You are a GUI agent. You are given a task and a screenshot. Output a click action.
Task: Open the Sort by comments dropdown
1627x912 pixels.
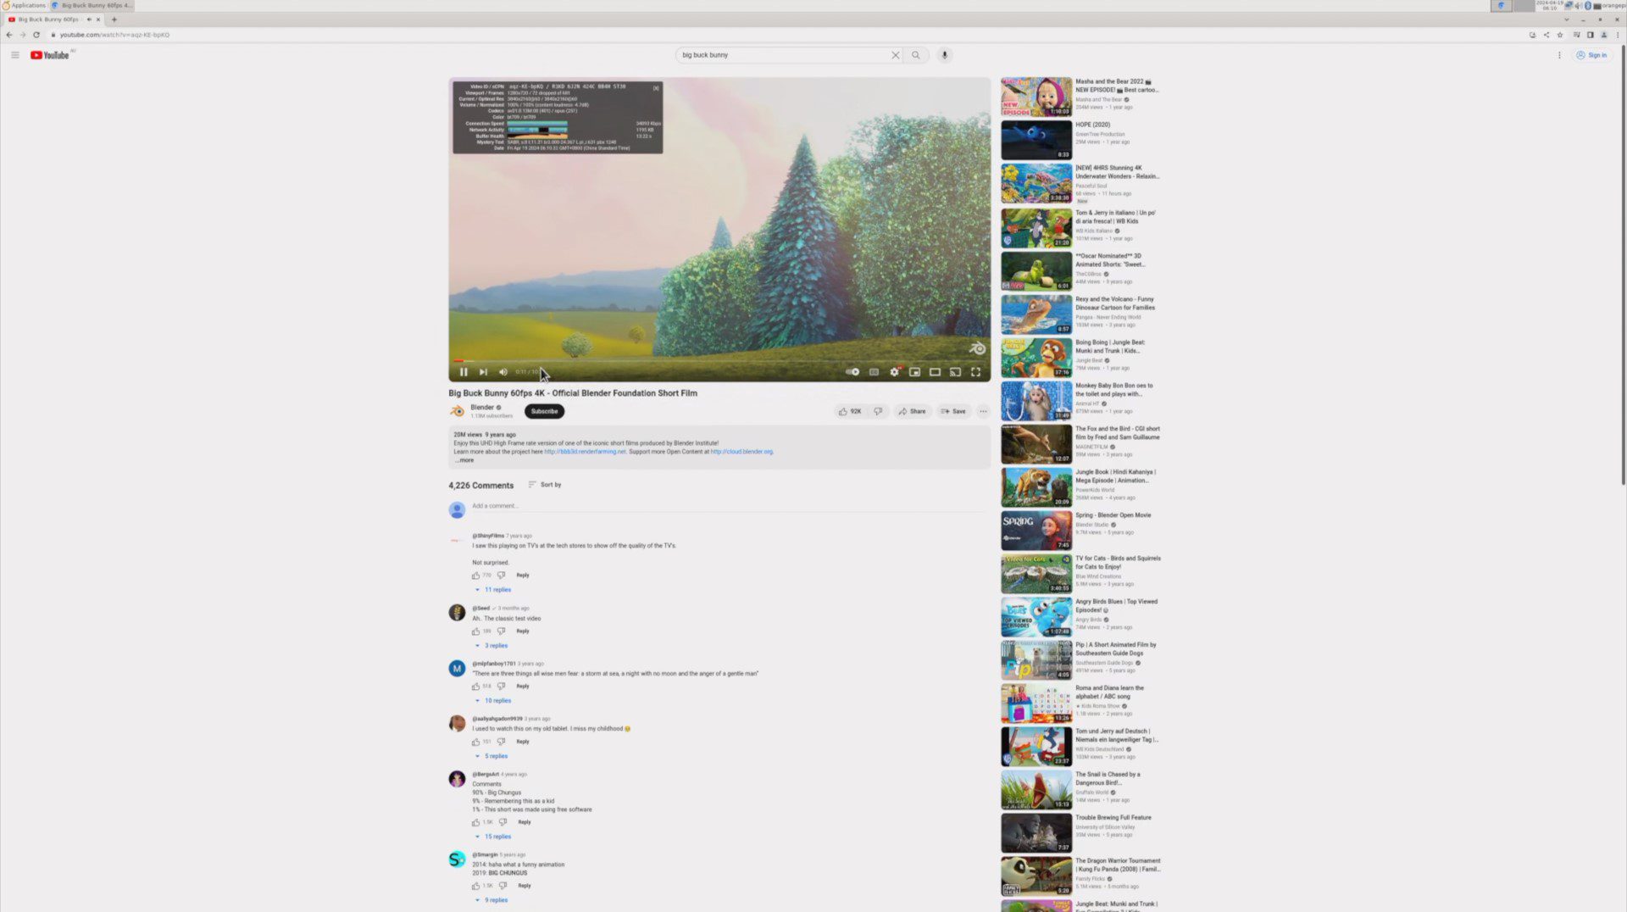[545, 485]
